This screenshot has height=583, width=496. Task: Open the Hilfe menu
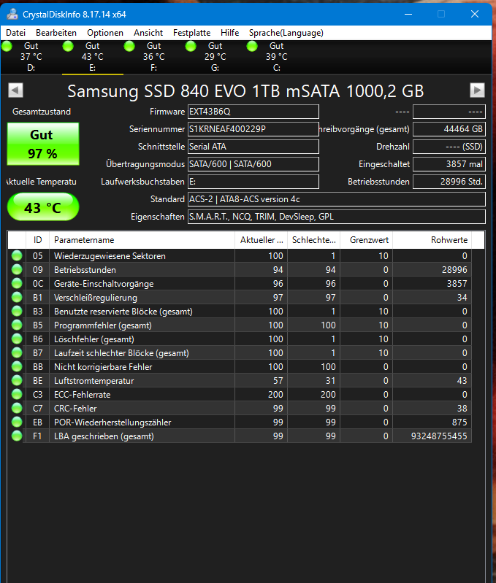pos(229,33)
